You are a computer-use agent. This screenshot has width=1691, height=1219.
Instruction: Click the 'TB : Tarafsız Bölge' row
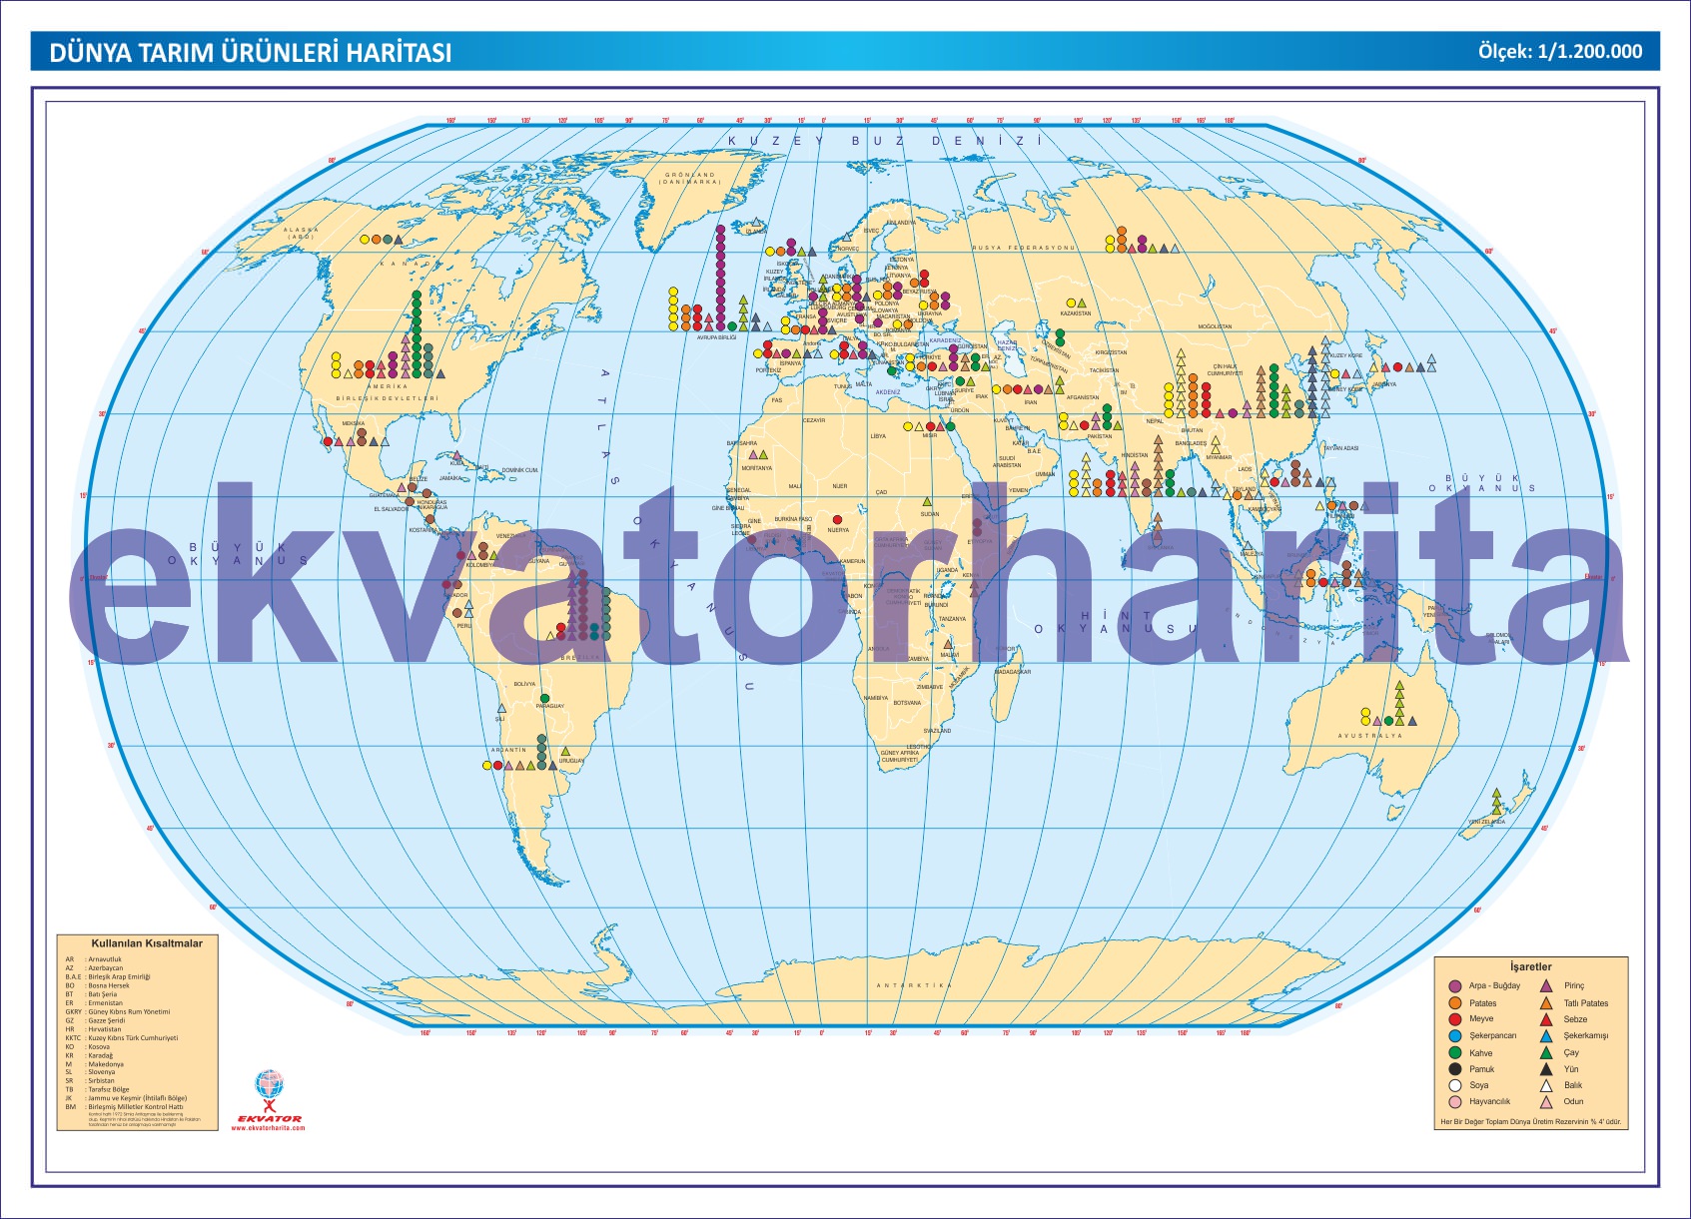tap(98, 1090)
